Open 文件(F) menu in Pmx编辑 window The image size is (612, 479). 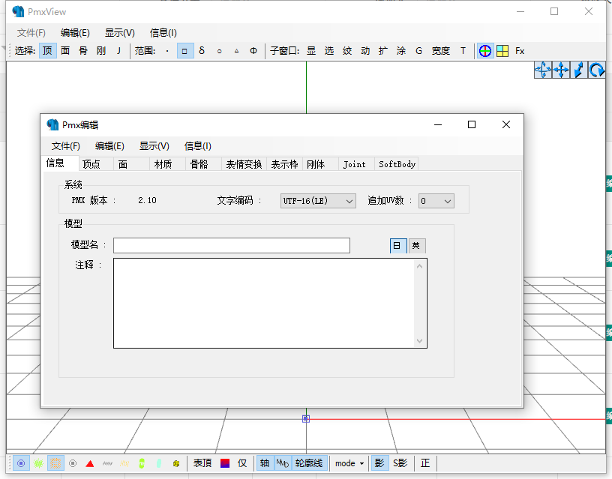pos(65,146)
